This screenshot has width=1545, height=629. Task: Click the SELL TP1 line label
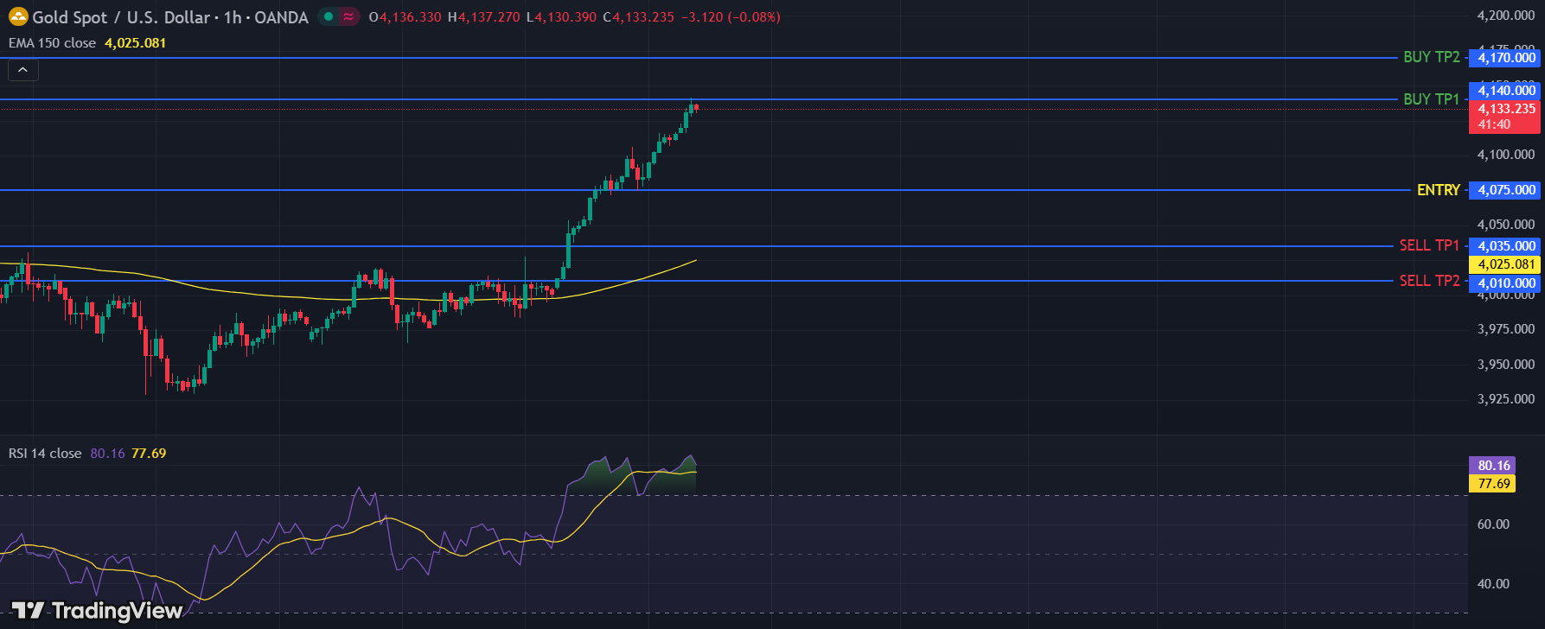point(1428,245)
